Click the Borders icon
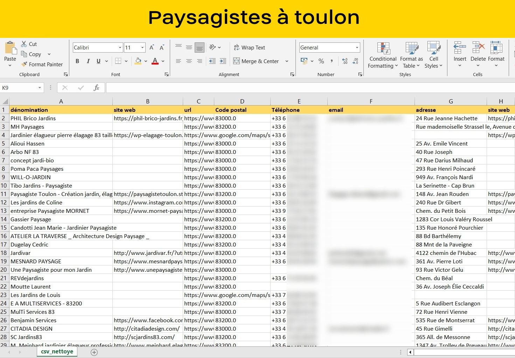This screenshot has height=358, width=515. click(x=118, y=61)
